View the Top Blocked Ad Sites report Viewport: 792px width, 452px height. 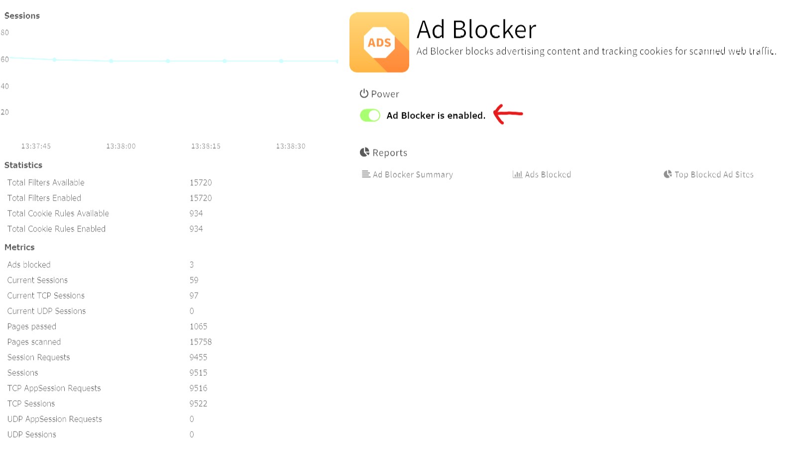point(713,175)
